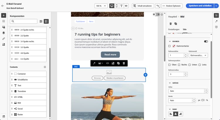This screenshot has width=220, height=120.
Task: Open image options dropdown in floating toolbar
Action: [101, 63]
